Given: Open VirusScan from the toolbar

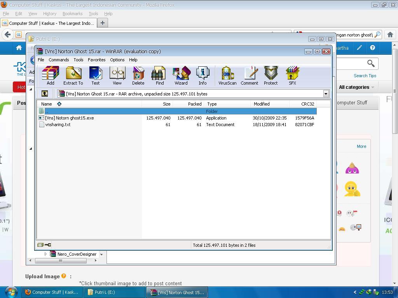Looking at the screenshot, I should [x=227, y=75].
